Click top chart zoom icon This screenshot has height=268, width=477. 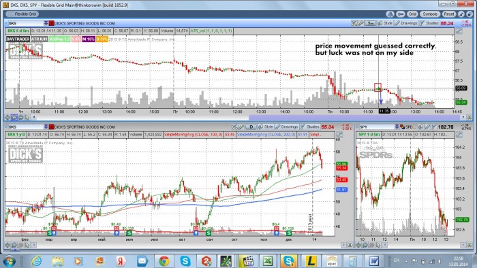(x=14, y=117)
